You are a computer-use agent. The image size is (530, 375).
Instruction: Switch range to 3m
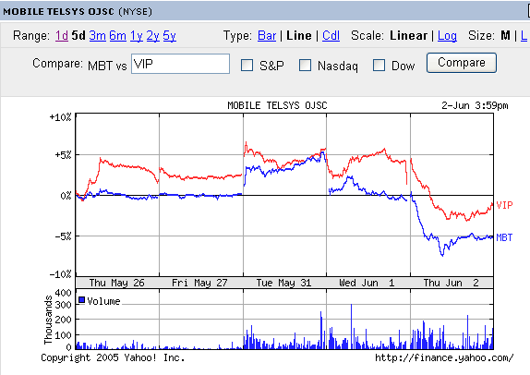tap(97, 35)
